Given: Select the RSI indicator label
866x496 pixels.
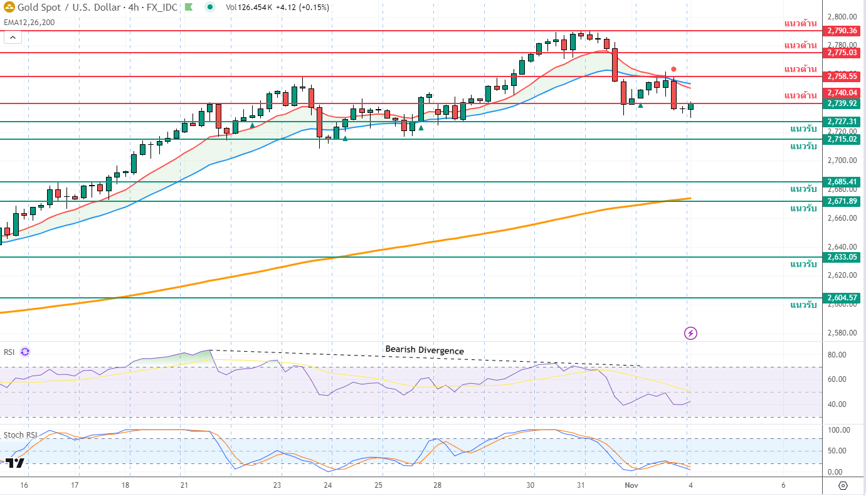Looking at the screenshot, I should (9, 352).
